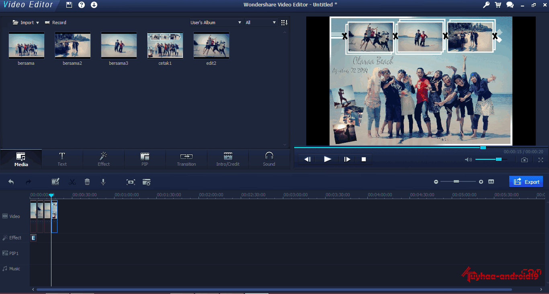Undo the last timeline action
Screen dimensions: 549x294
tap(11, 182)
